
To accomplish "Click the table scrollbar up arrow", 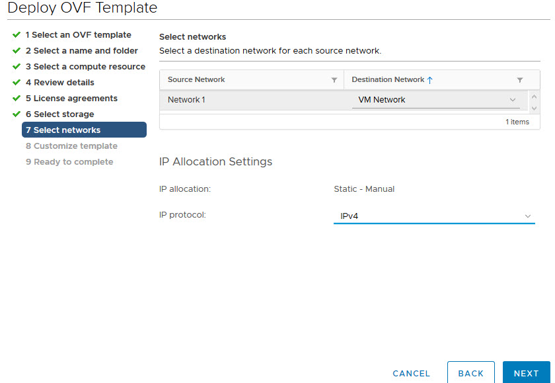I will click(x=534, y=95).
